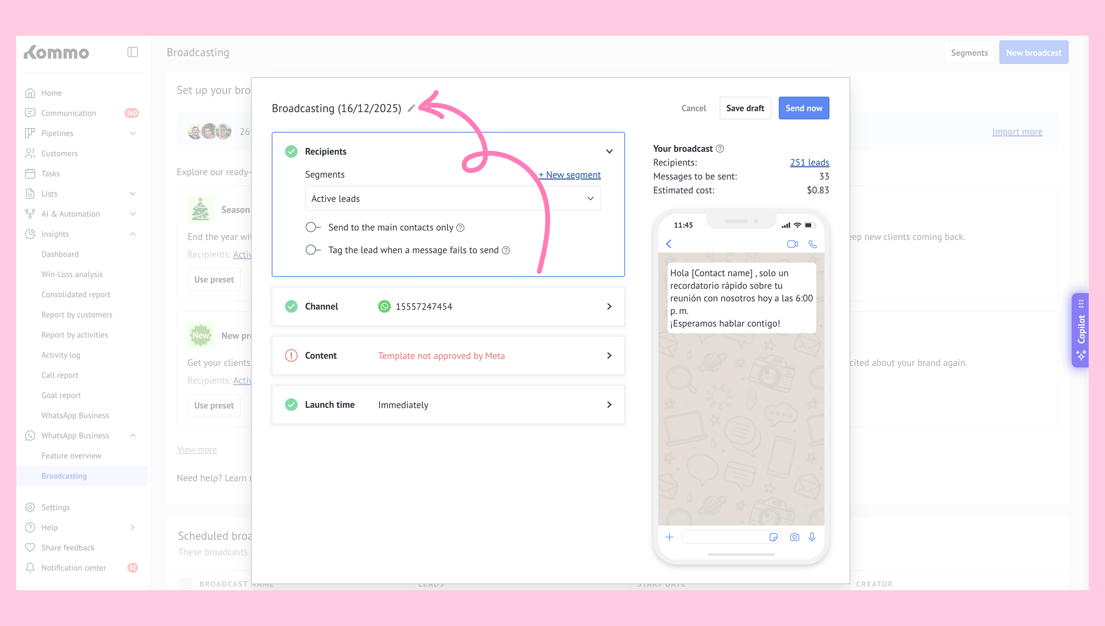Collapse the Recipients section
The image size is (1105, 626).
coord(609,151)
